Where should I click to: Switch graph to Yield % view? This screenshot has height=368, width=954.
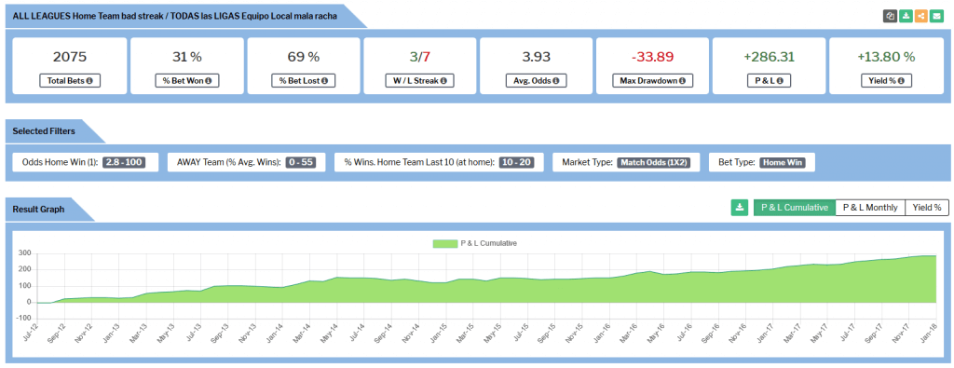click(x=927, y=208)
